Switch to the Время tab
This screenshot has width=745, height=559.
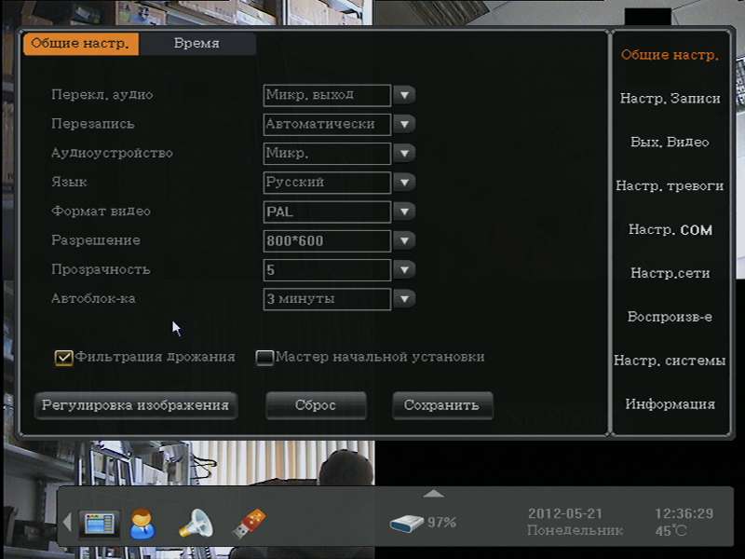pos(196,44)
